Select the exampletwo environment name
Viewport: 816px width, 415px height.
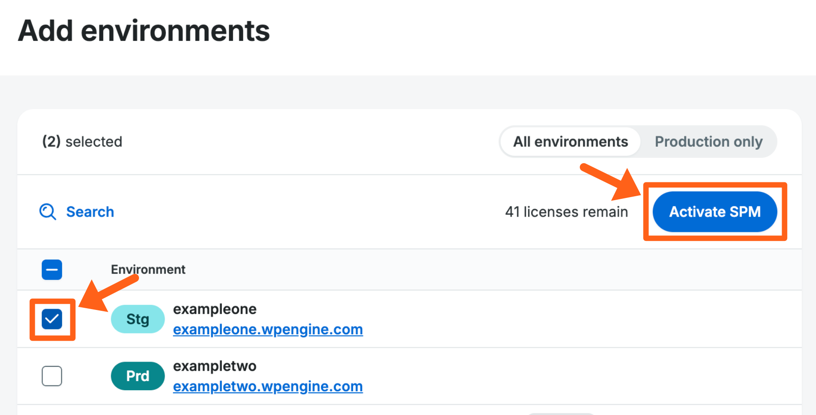coord(215,366)
